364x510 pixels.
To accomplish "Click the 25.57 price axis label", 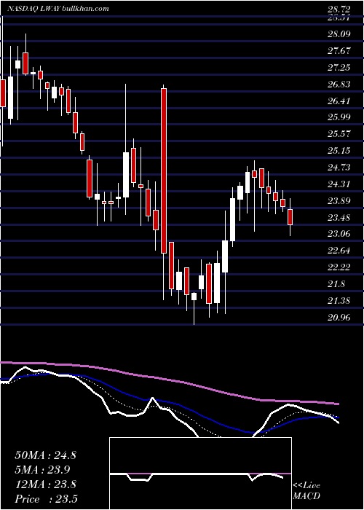I will click(x=339, y=134).
